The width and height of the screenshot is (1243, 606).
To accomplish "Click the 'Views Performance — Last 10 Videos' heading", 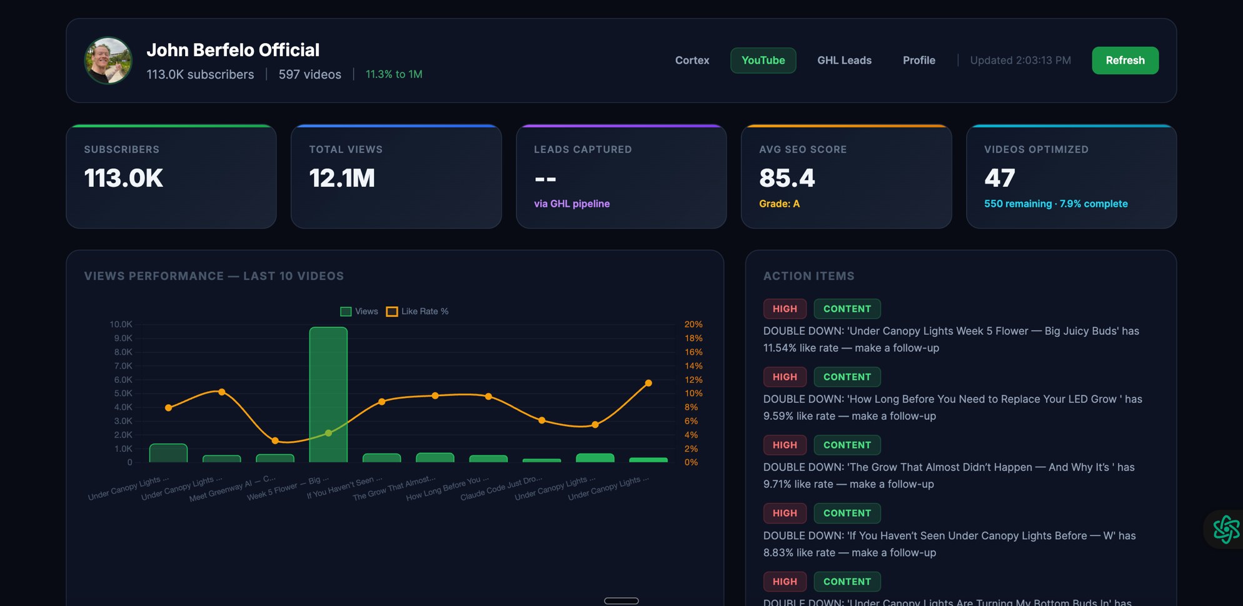I will 214,276.
